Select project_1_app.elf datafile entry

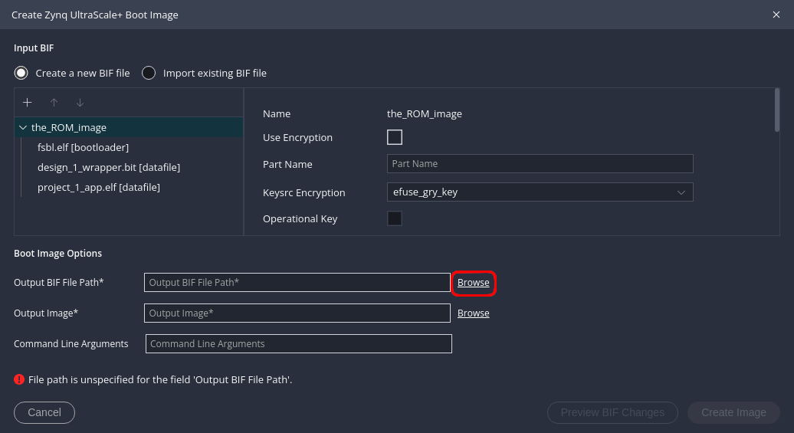(x=98, y=187)
